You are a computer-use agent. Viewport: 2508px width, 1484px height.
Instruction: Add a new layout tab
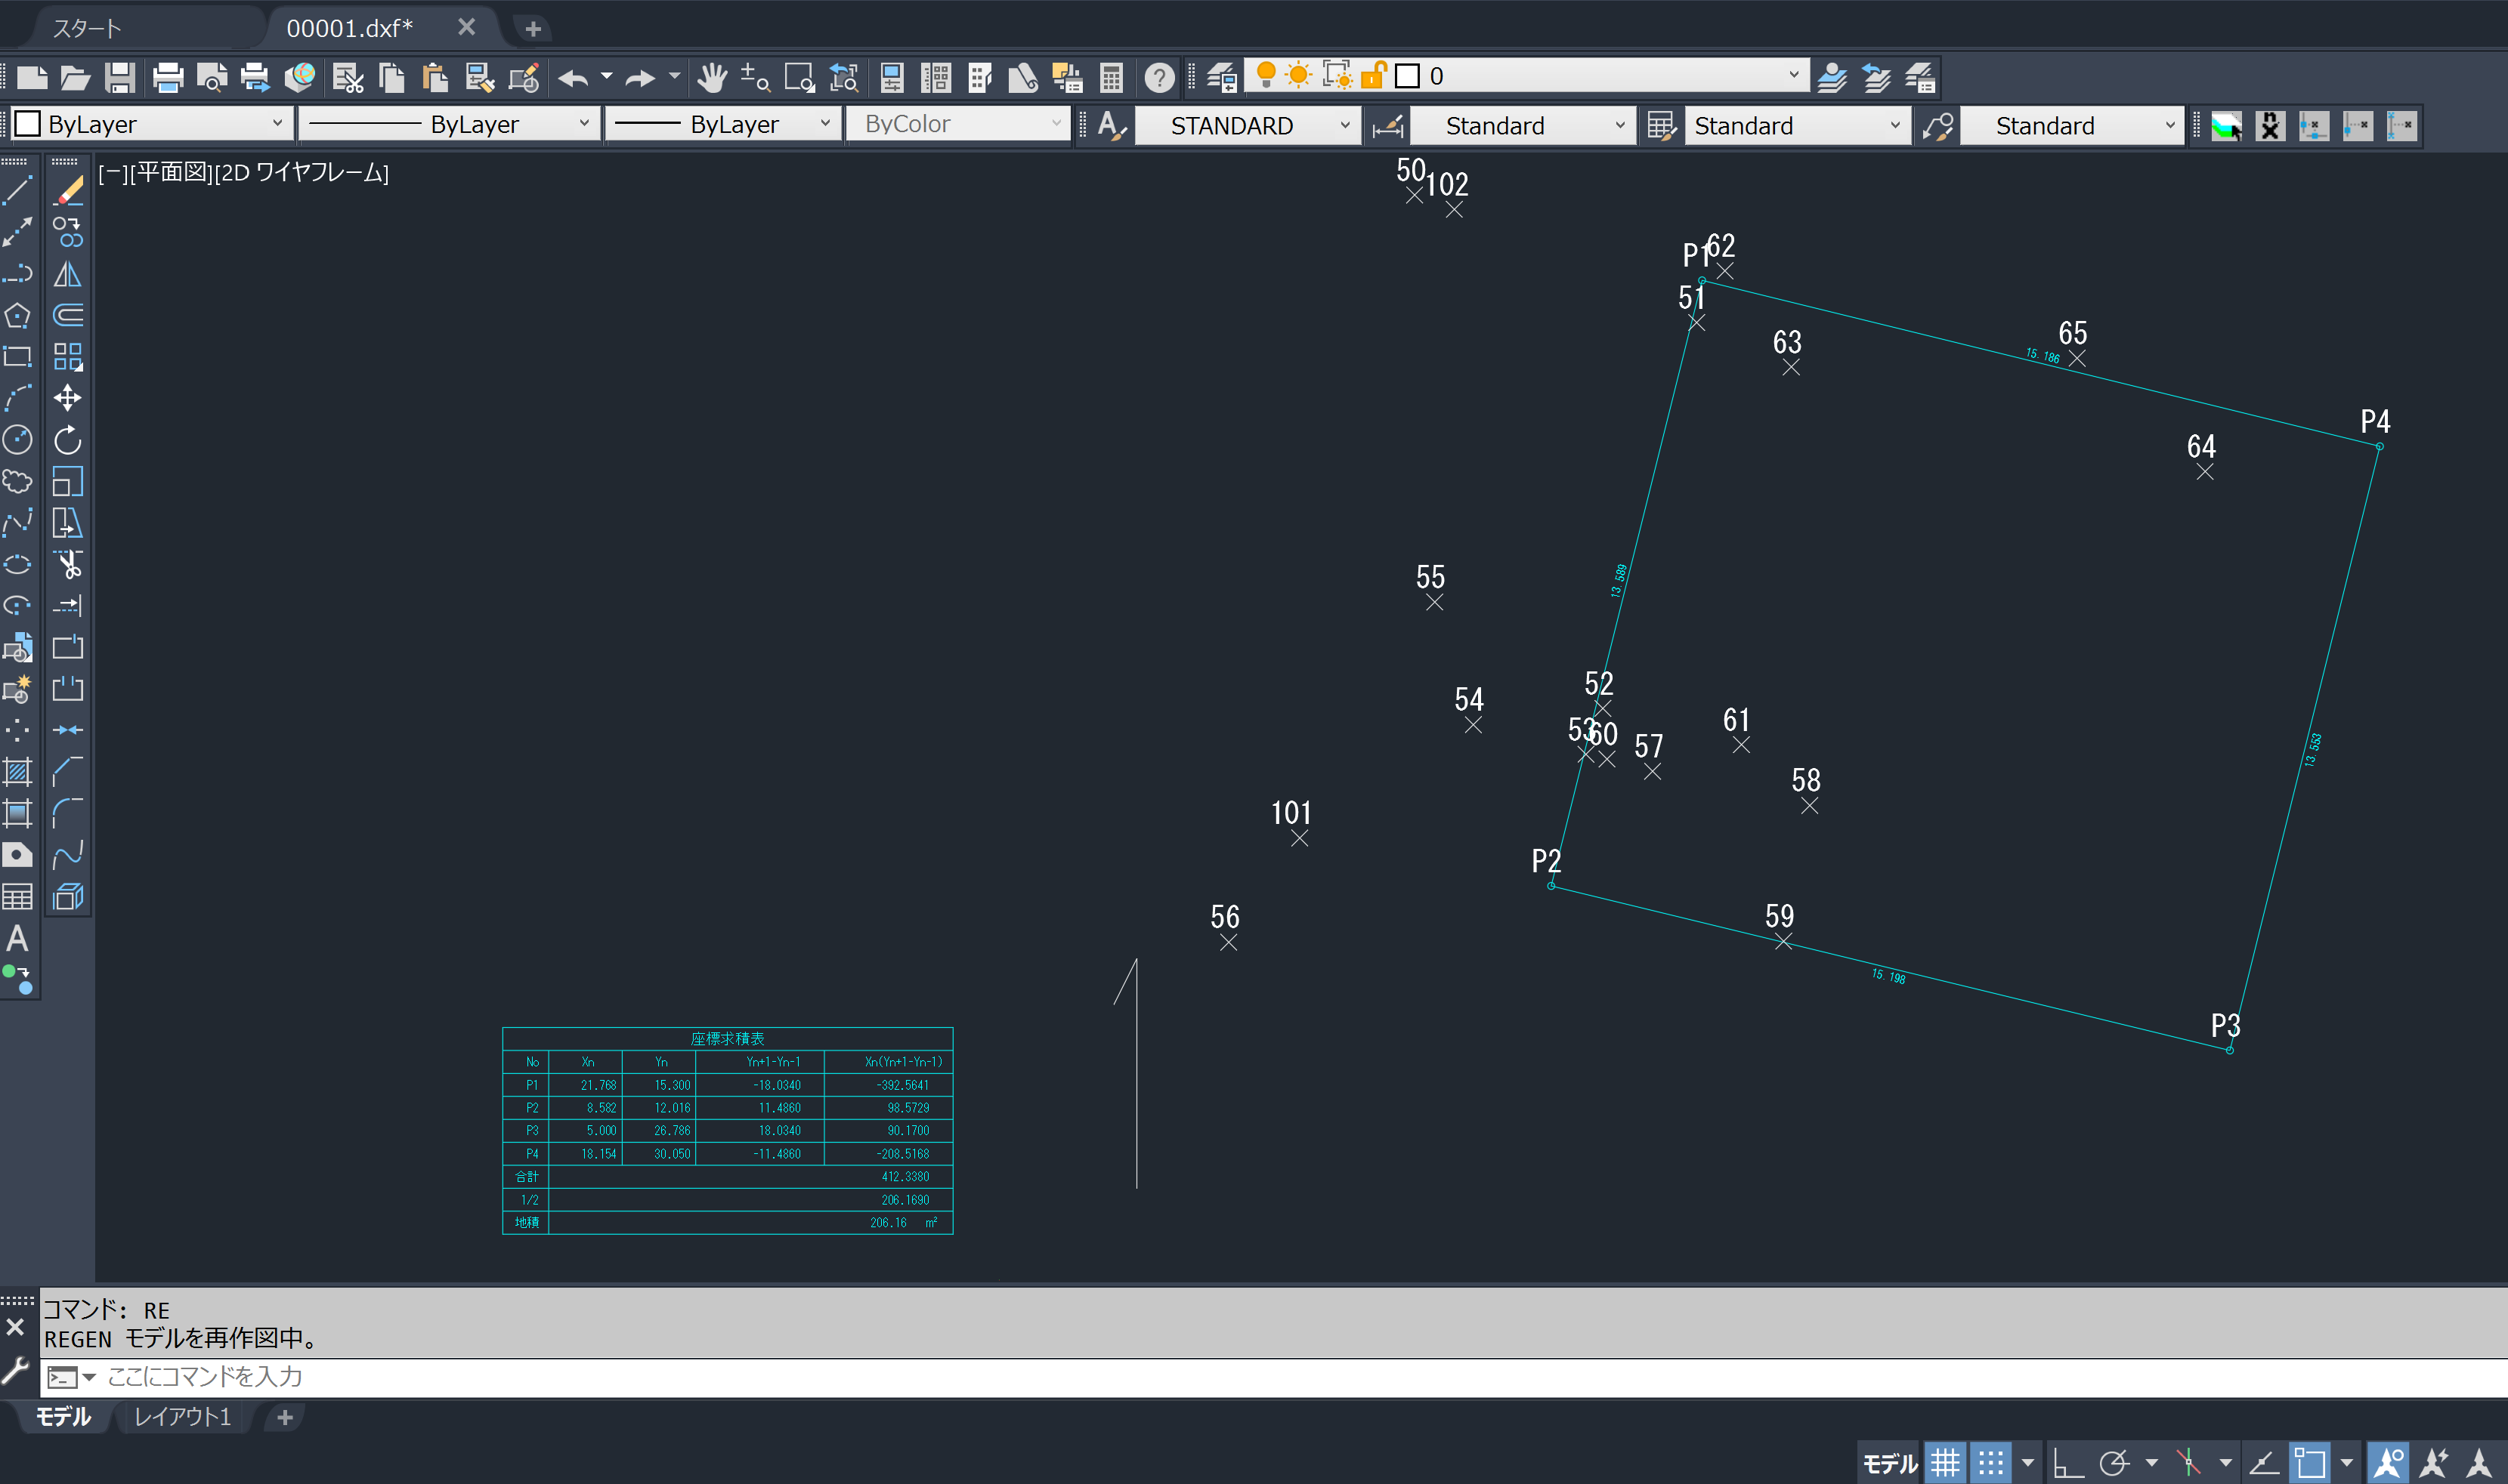coord(285,1417)
